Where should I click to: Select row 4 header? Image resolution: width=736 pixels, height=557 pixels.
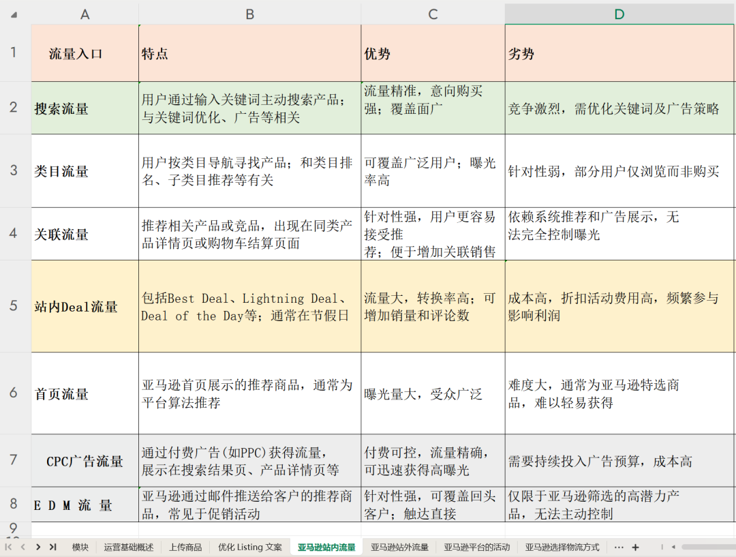(14, 233)
